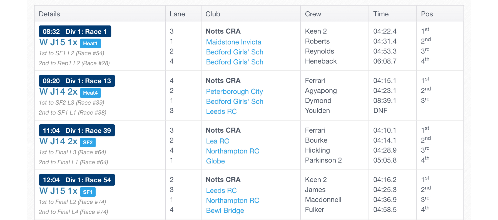Viewport: 498px width, 220px height.
Task: Open the Globe club link
Action: [215, 161]
